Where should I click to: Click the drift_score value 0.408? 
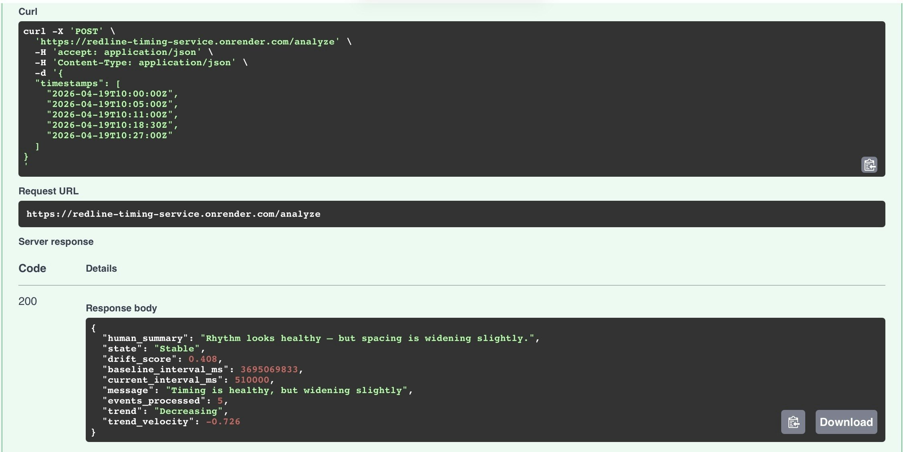coord(203,359)
